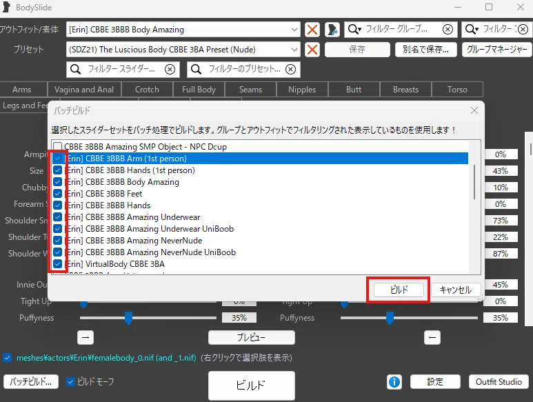The image size is (533, 402).
Task: Focus the slider filter input field
Action: pos(122,70)
